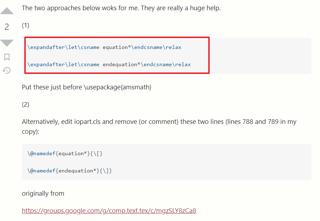
Task: Click the \@namedef{endequation*} code line
Action: pyautogui.click(x=69, y=171)
